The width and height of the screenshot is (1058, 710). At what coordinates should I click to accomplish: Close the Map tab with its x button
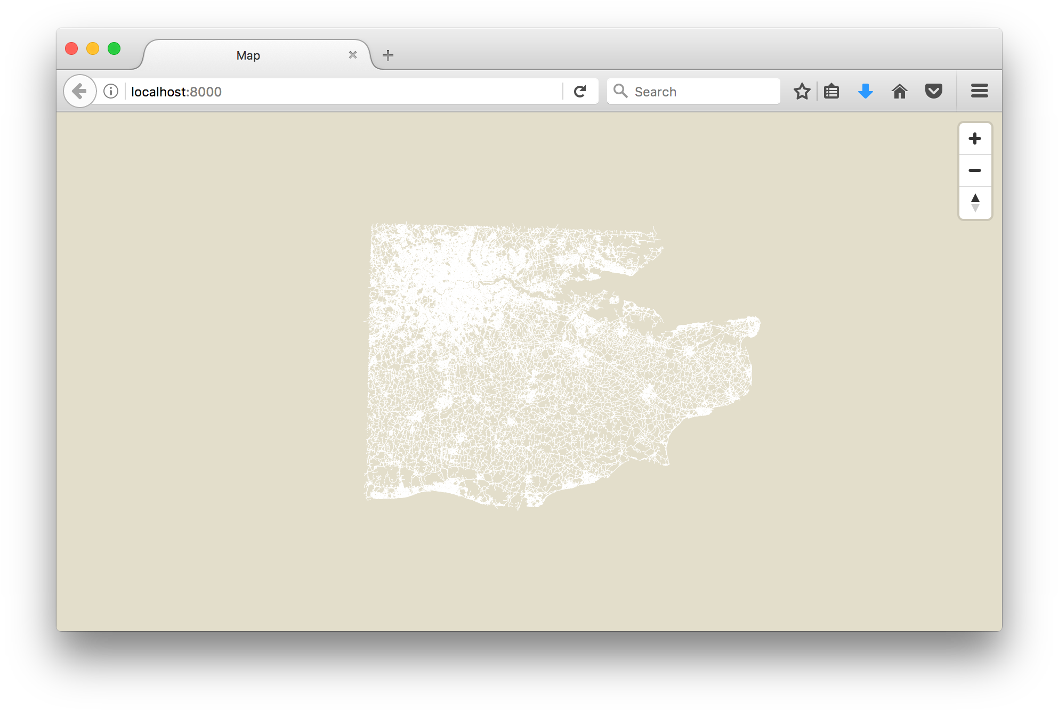click(x=352, y=55)
